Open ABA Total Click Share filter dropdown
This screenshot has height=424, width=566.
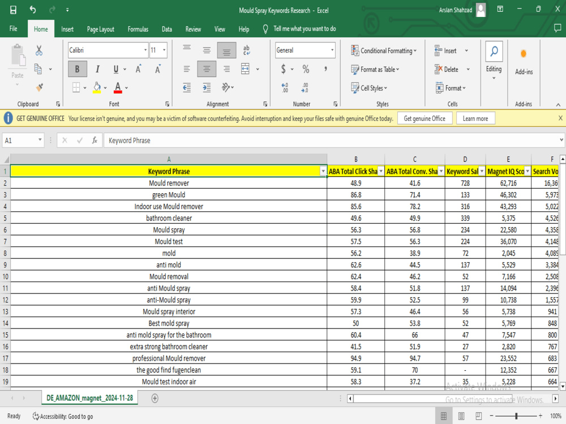pyautogui.click(x=381, y=172)
